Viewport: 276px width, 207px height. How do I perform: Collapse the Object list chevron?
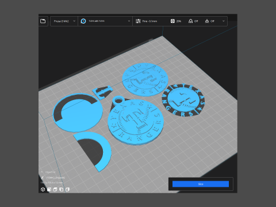(42, 172)
